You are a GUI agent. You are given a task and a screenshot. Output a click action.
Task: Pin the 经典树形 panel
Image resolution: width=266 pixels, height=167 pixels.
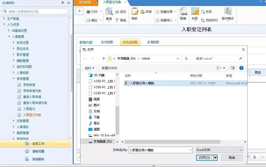click(63, 3)
